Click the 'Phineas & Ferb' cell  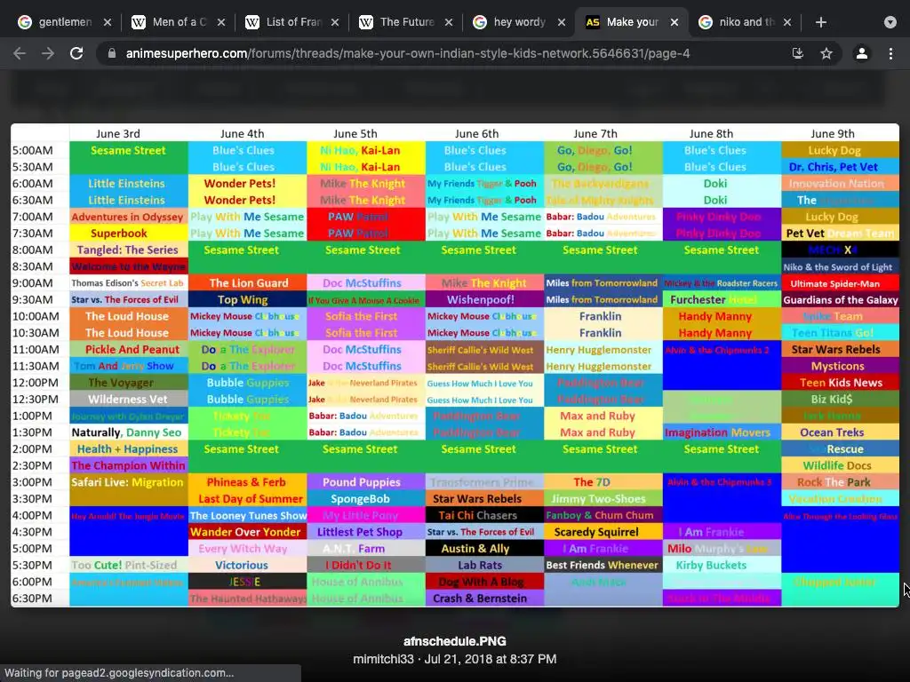[x=248, y=482]
